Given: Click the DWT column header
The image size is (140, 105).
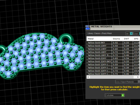Looking at the screenshot, I should pos(128,39).
